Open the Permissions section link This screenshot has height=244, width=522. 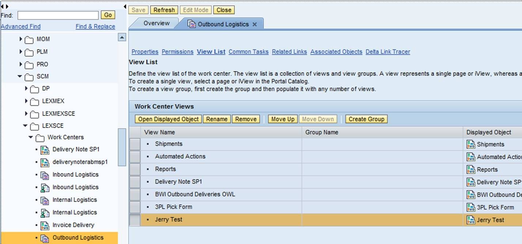(178, 52)
